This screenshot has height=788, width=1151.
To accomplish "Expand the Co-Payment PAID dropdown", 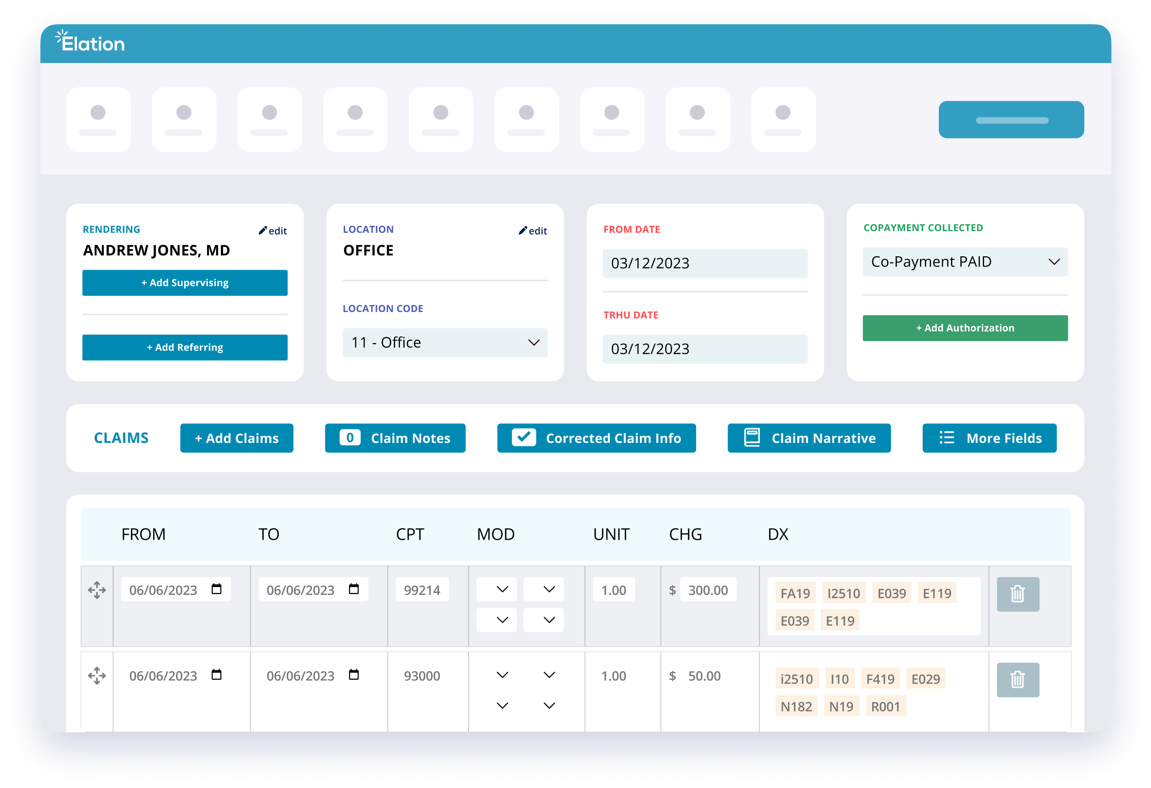I will pos(965,262).
